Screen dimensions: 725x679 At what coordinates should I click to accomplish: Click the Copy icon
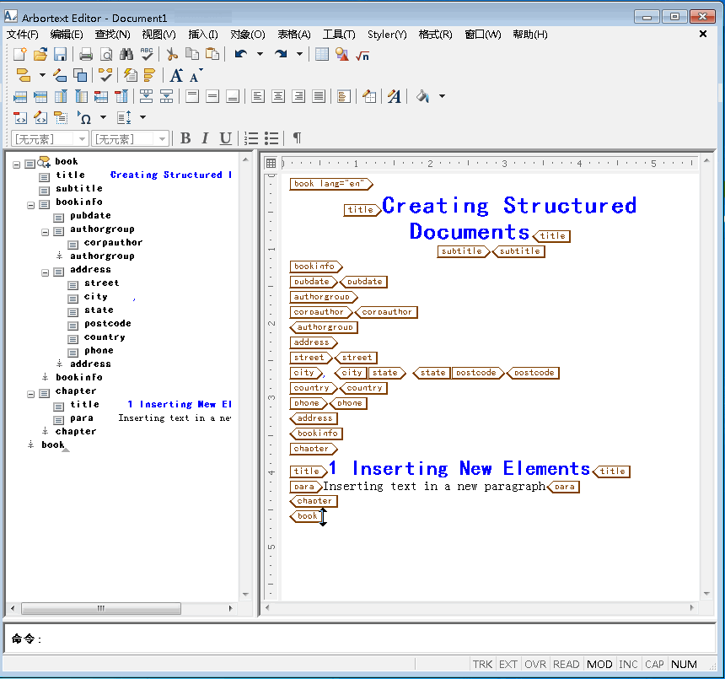(192, 55)
